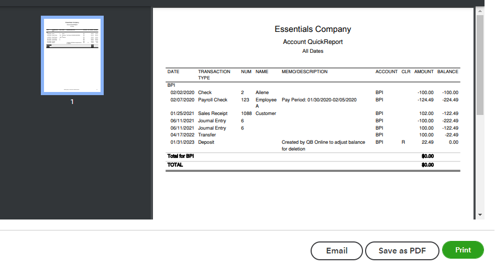This screenshot has width=495, height=266.
Task: Click the TRANSACTION TYPE column header
Action: (x=214, y=75)
